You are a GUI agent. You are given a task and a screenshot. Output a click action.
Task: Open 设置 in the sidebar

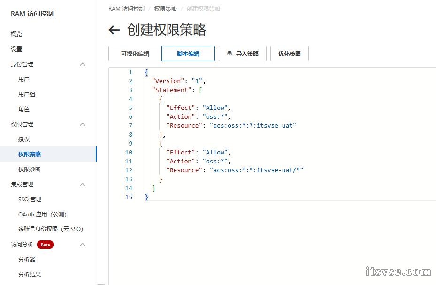(x=16, y=49)
